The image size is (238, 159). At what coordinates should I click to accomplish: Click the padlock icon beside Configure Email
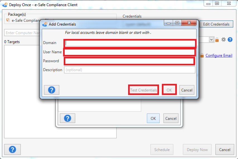click(x=202, y=56)
